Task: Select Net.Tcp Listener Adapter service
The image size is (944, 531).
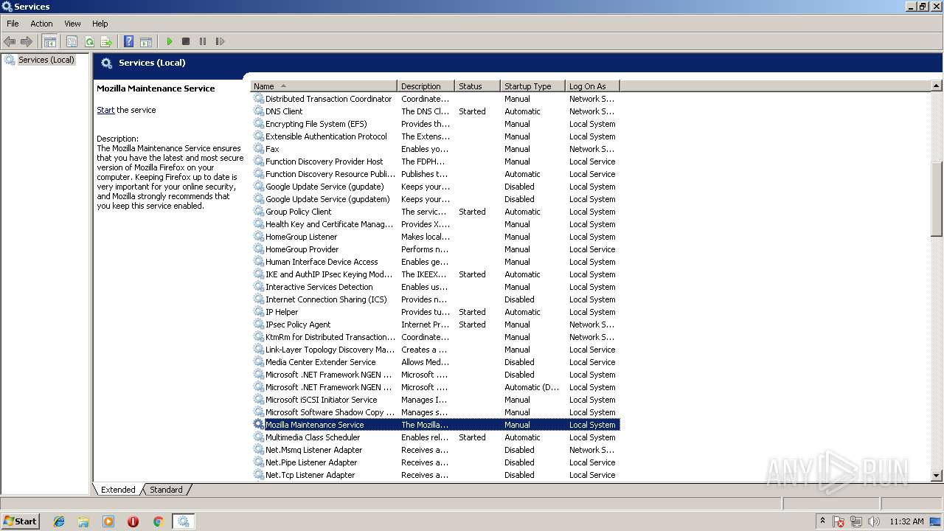Action: (435, 475)
